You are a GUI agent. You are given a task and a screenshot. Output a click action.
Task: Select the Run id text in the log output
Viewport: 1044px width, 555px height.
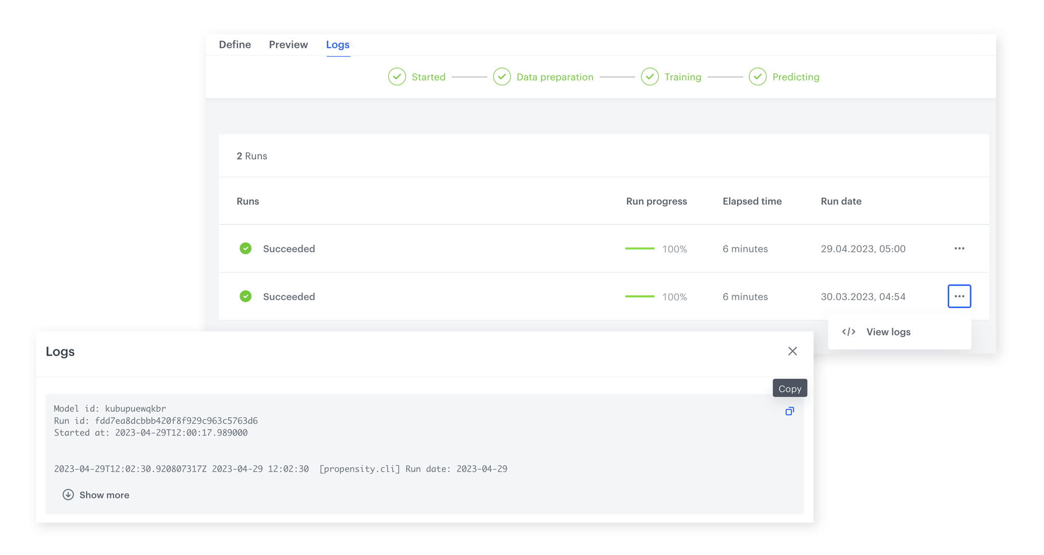tap(156, 420)
